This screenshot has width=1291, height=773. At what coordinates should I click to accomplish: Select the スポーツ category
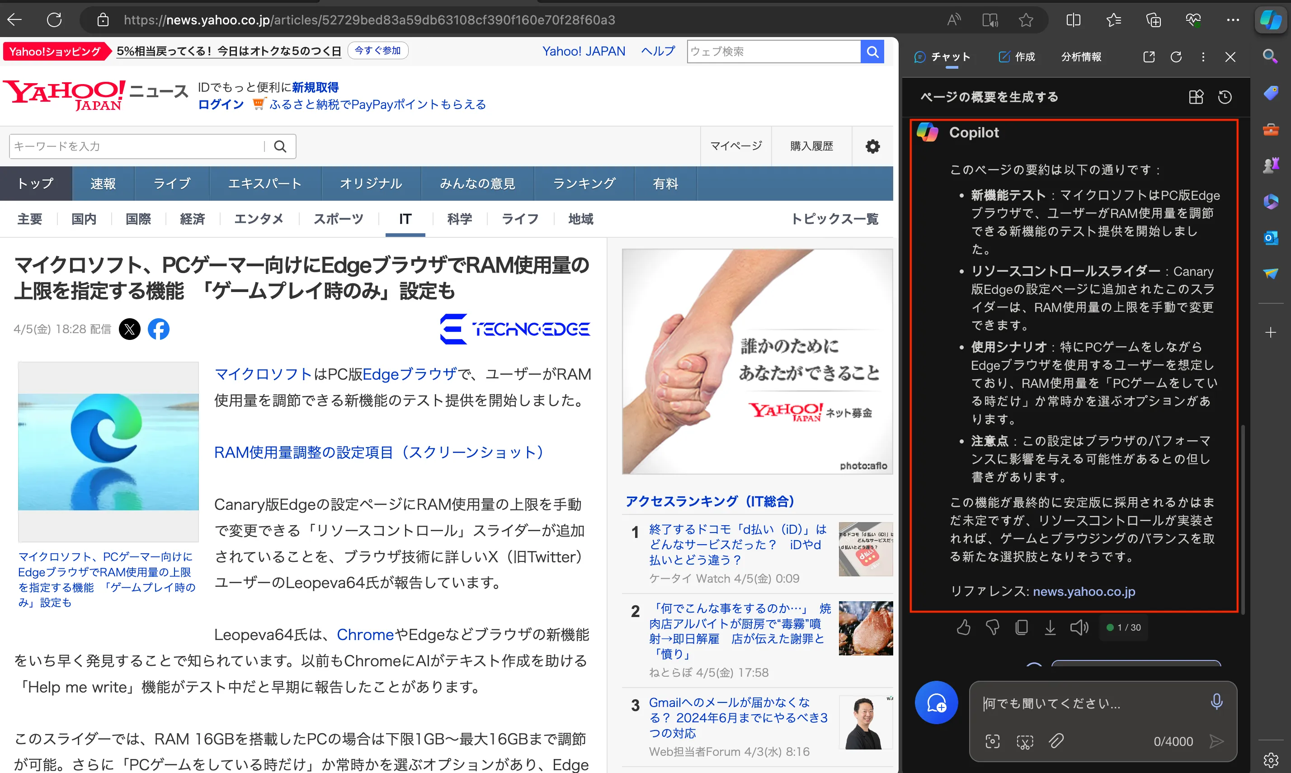(338, 219)
